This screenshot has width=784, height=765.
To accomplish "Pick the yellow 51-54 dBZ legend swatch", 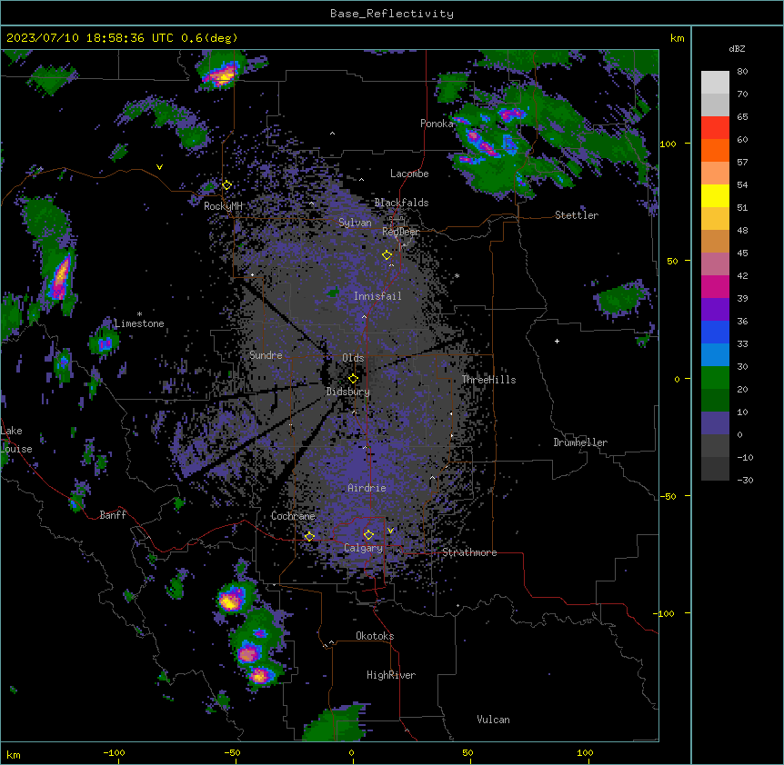I will click(715, 195).
